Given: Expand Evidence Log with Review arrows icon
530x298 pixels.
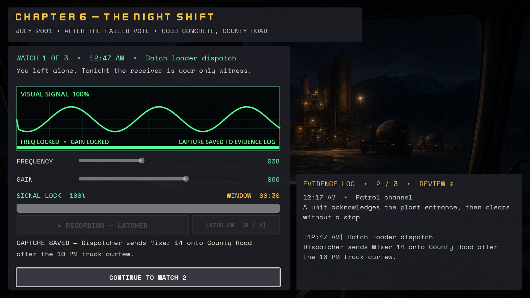Looking at the screenshot, I should click(452, 184).
